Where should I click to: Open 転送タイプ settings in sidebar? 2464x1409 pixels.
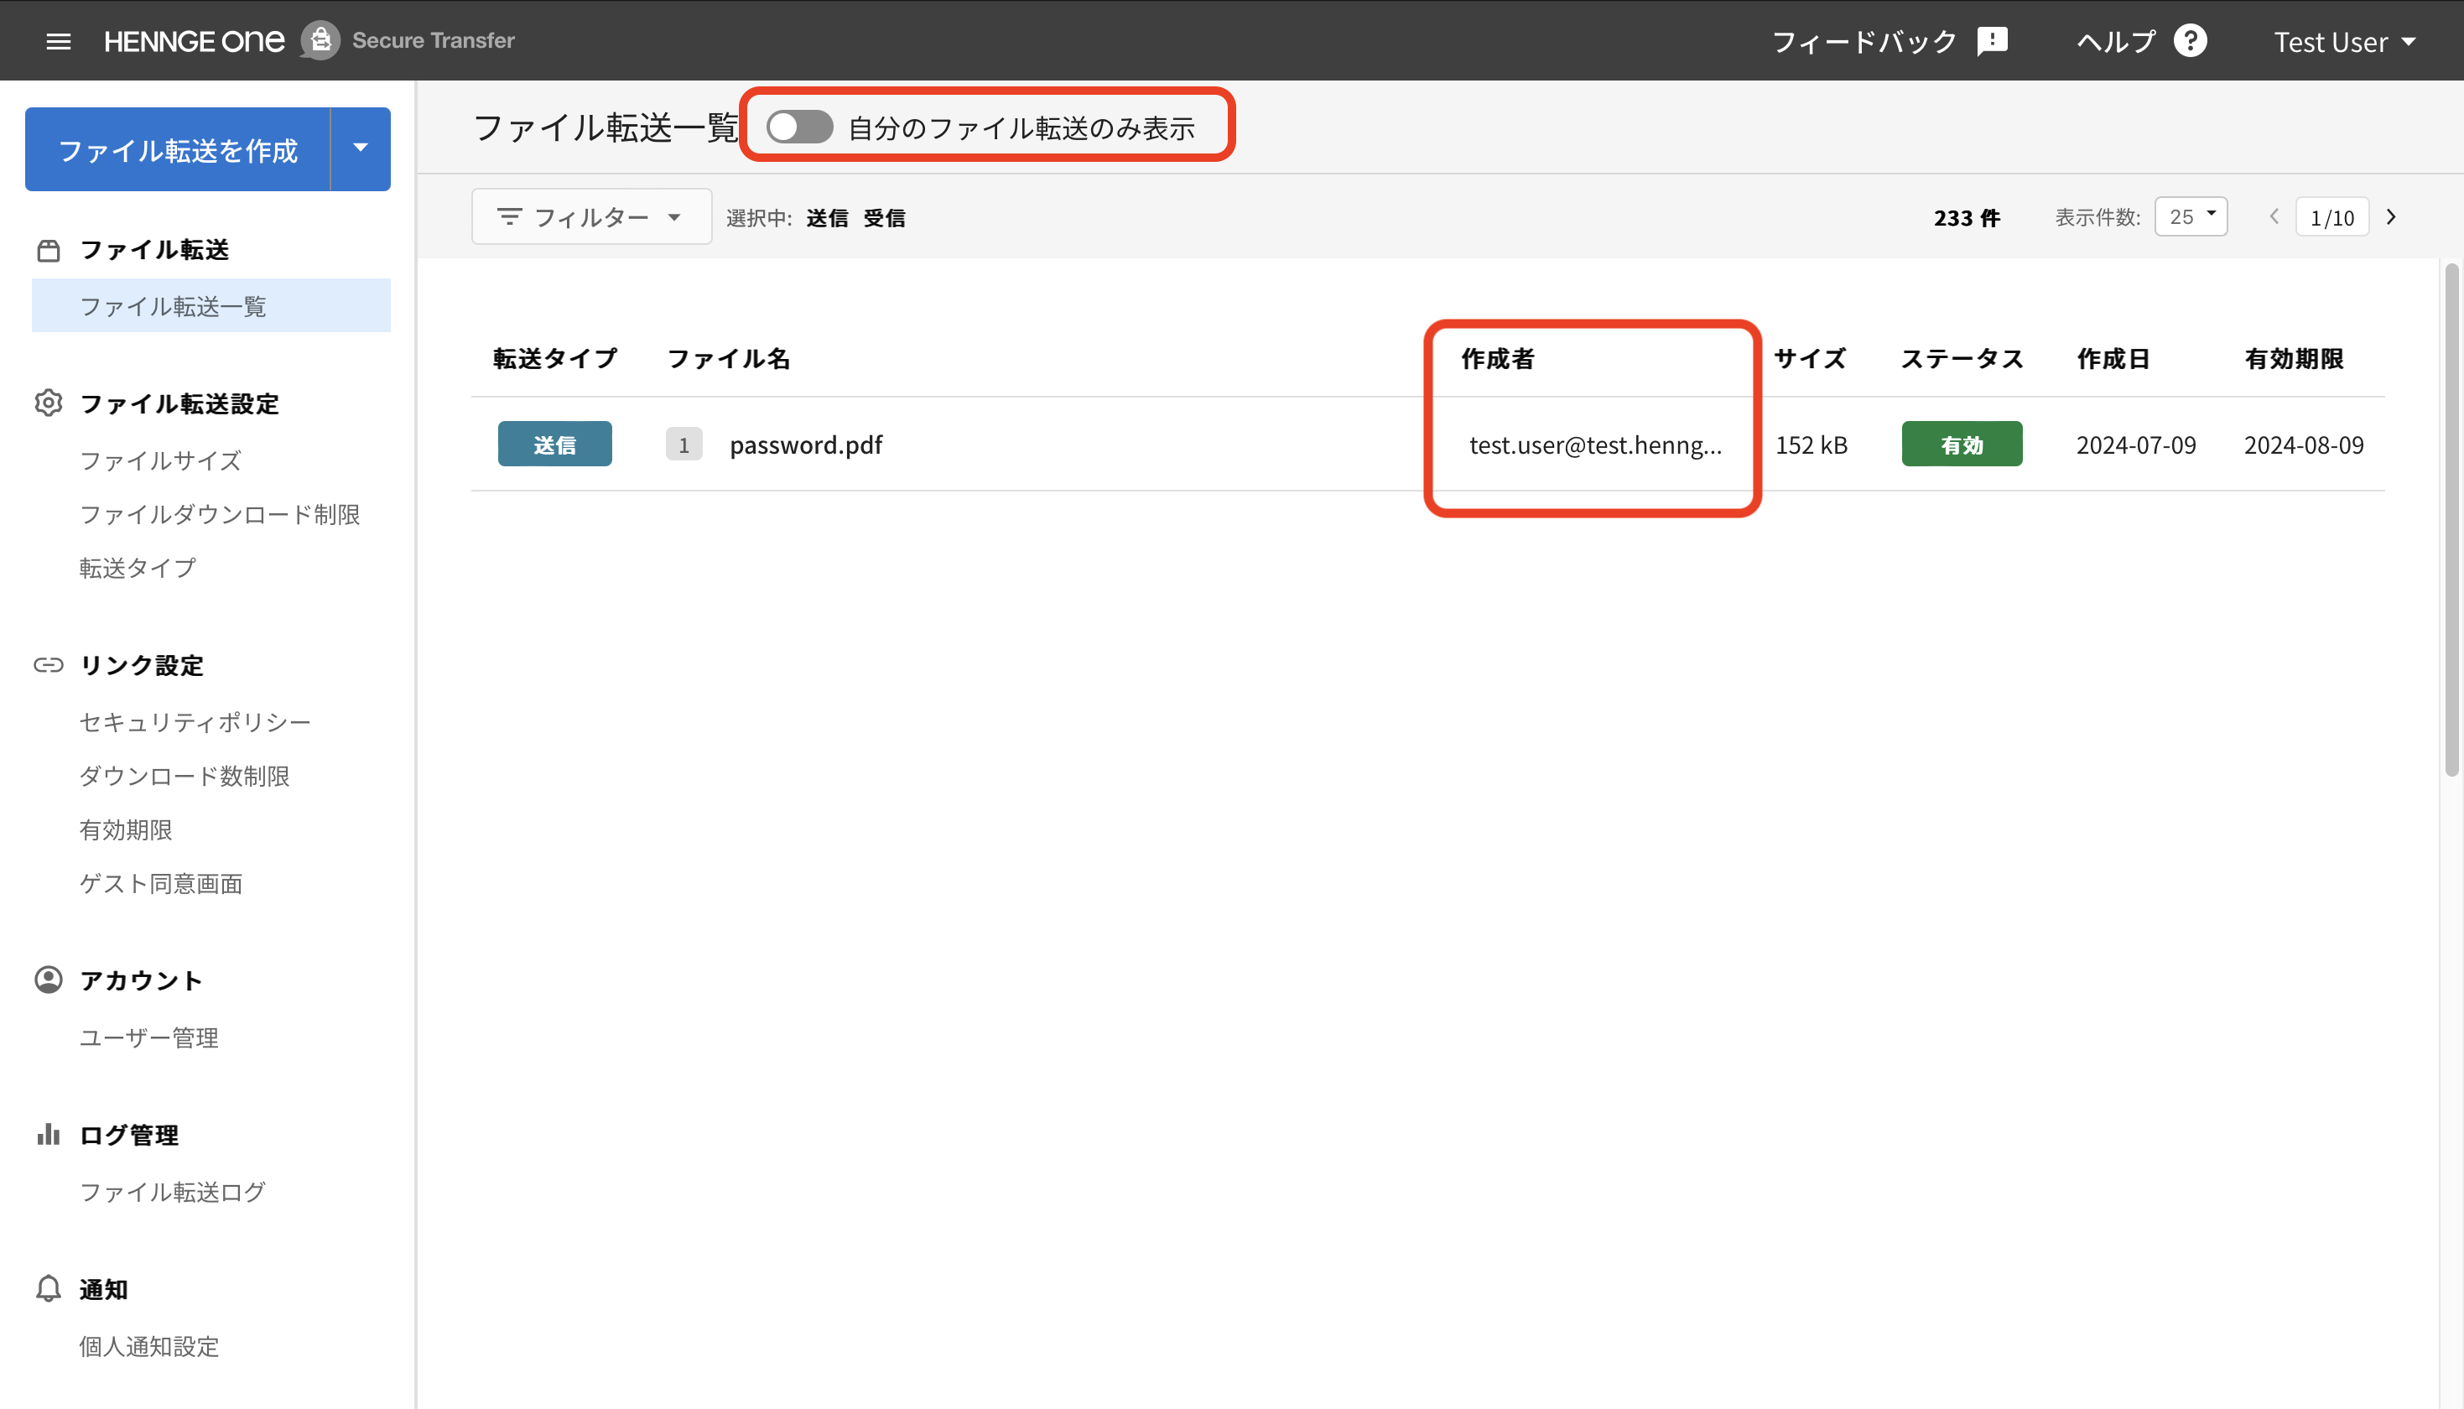pyautogui.click(x=138, y=568)
